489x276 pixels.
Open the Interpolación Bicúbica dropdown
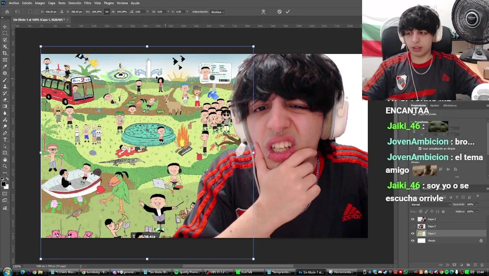(218, 12)
